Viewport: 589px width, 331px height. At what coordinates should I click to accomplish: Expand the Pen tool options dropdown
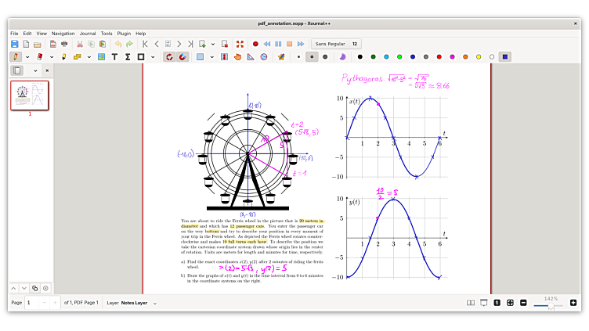27,56
